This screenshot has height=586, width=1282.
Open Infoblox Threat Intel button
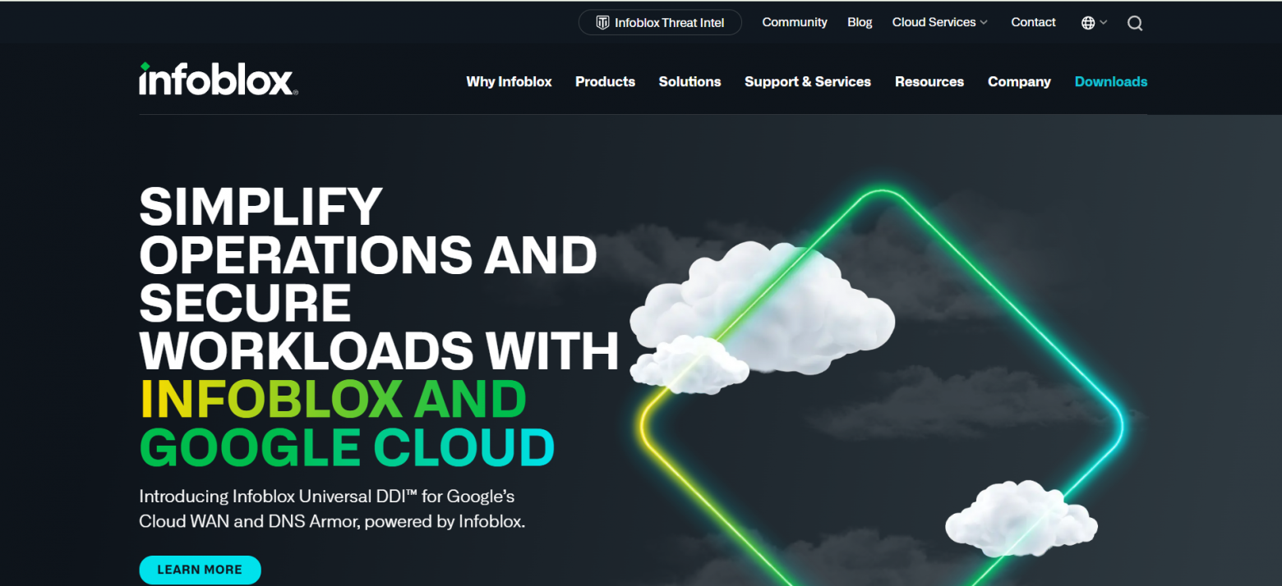pos(660,22)
